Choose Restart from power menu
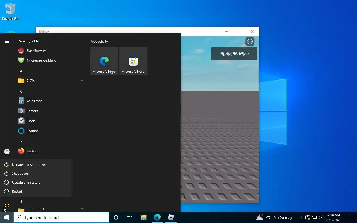The image size is (357, 223). [36, 192]
